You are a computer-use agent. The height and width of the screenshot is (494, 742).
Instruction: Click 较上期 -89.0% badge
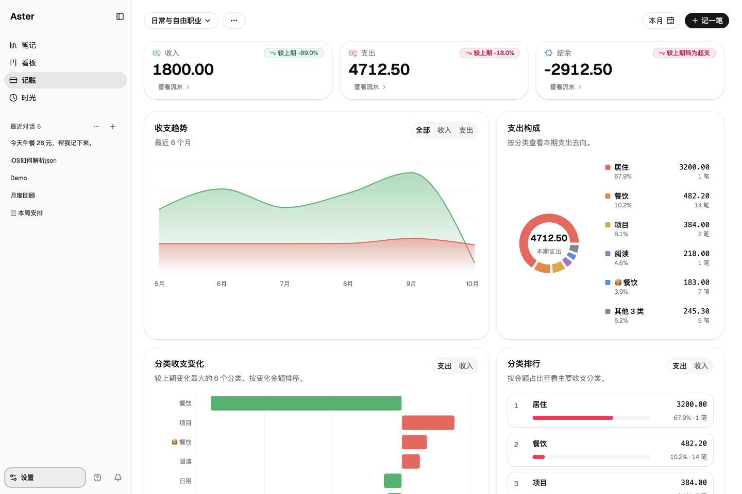click(294, 53)
